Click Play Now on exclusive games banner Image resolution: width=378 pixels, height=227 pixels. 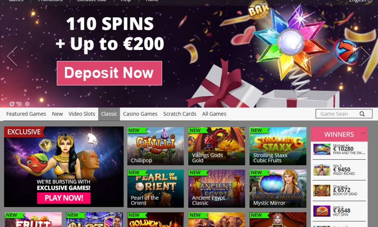coord(64,198)
